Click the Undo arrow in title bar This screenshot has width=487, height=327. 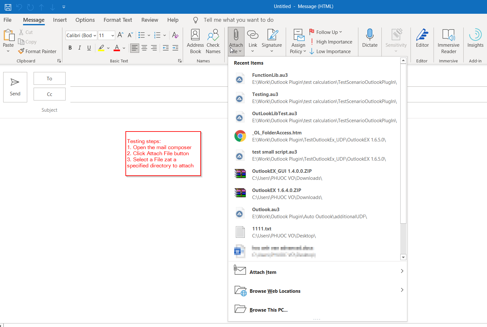[x=19, y=7]
